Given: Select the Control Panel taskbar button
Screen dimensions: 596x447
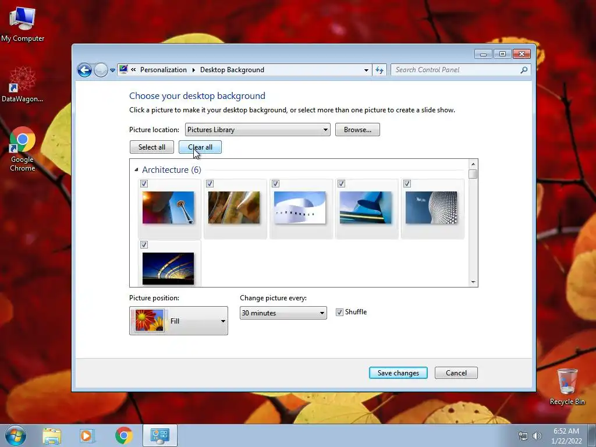Looking at the screenshot, I should [x=160, y=435].
